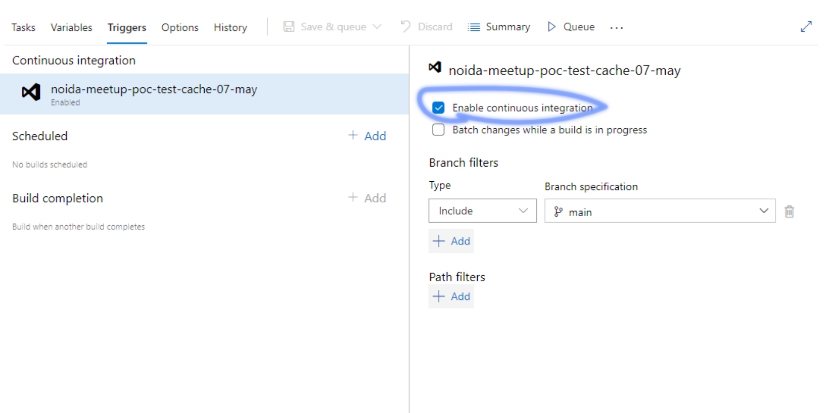Expand the Save & queue chevron
The image size is (831, 413).
point(377,27)
